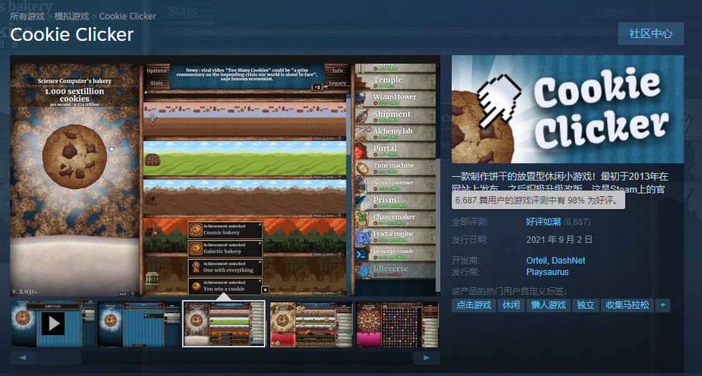Image resolution: width=702 pixels, height=376 pixels.
Task: Click the Cookie Clicker header capsule image
Action: tap(568, 109)
